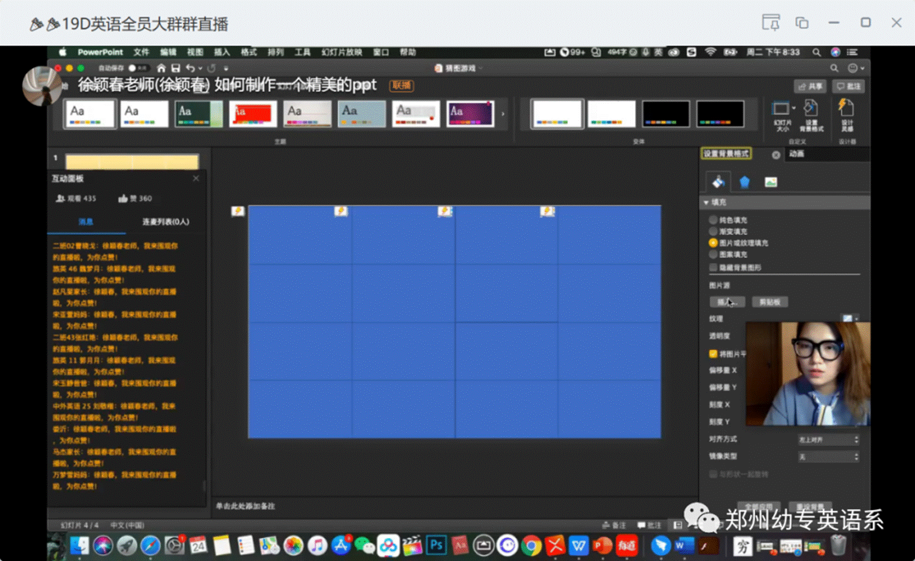Close the 互动面板 interaction panel
The image size is (915, 561).
coord(196,178)
